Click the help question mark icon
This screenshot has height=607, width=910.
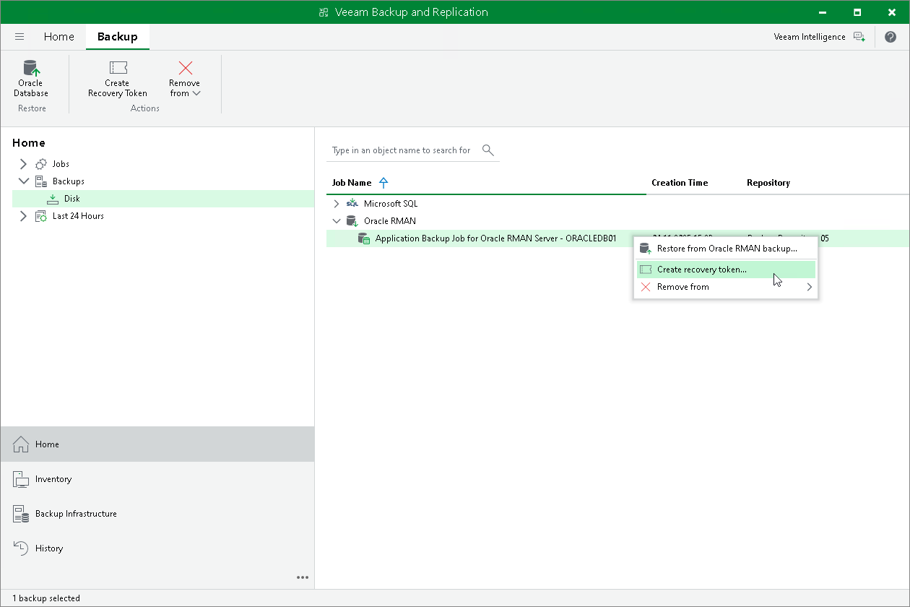pyautogui.click(x=890, y=37)
